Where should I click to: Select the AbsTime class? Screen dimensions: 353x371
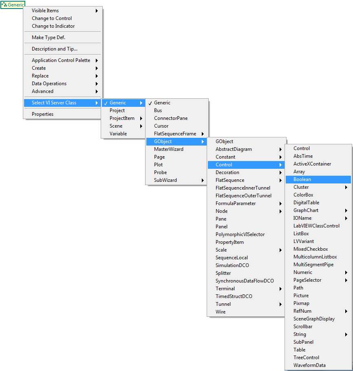[318, 156]
